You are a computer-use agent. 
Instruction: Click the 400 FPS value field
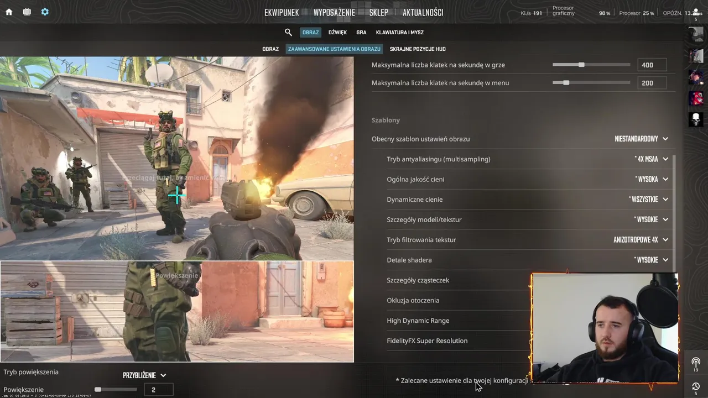pos(652,65)
